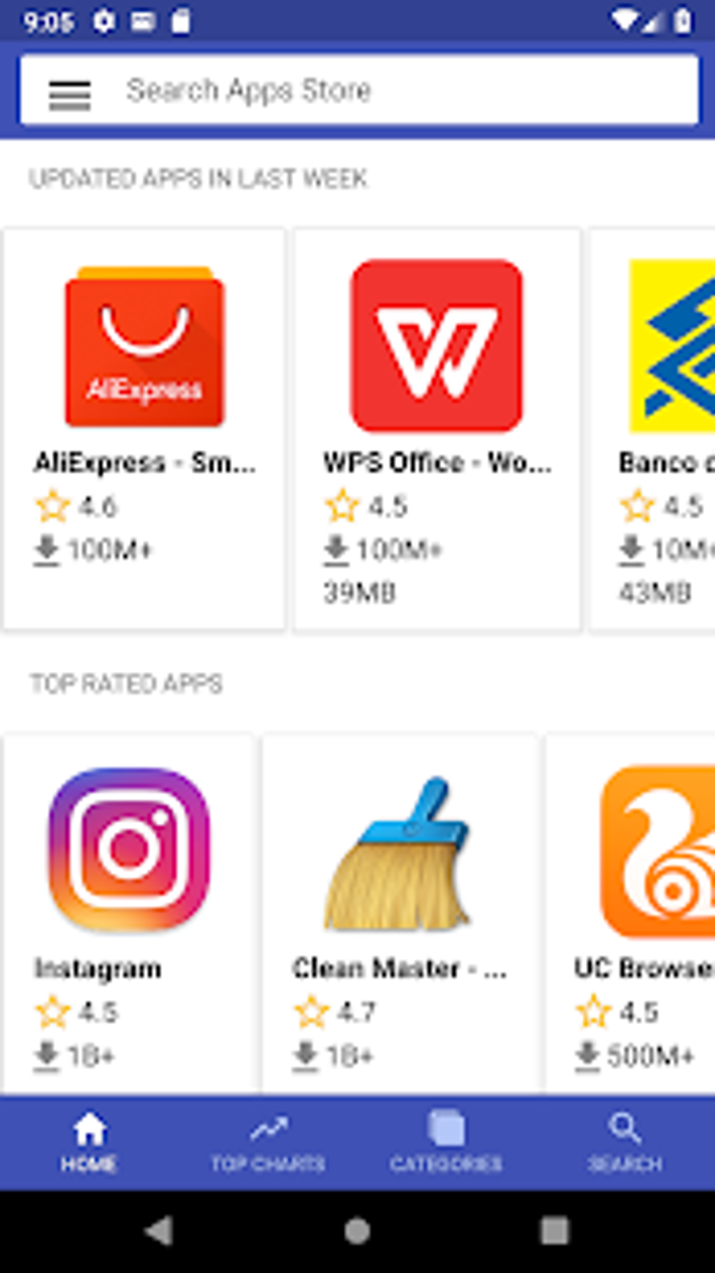This screenshot has height=1273, width=715.
Task: Click the Instagram app name label
Action: coord(98,969)
